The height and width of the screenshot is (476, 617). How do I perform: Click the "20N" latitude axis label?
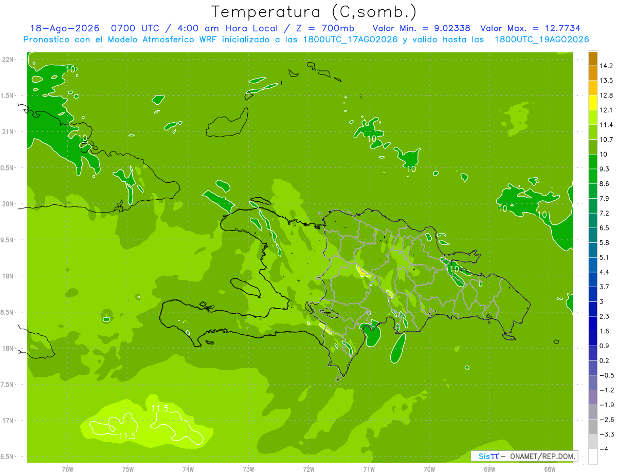click(x=8, y=204)
